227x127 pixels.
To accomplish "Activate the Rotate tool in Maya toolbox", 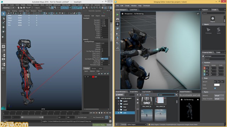I will [3, 31].
